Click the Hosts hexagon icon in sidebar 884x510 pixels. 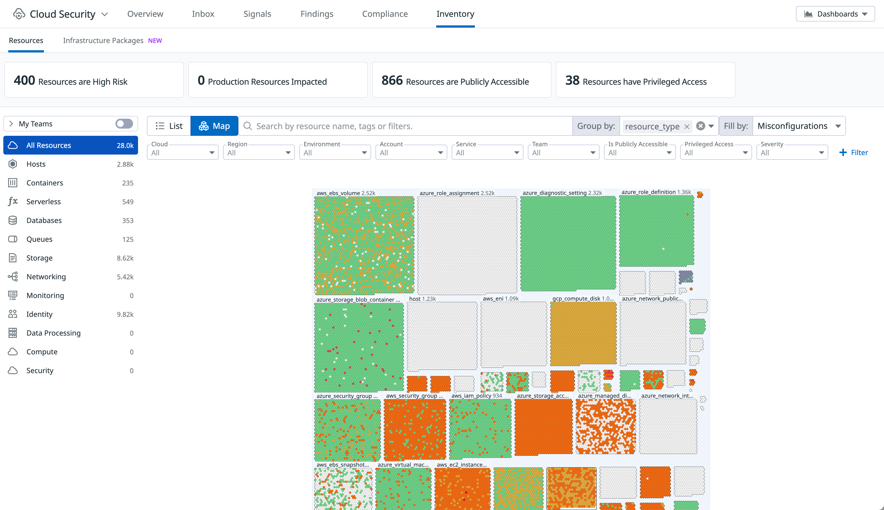(13, 164)
